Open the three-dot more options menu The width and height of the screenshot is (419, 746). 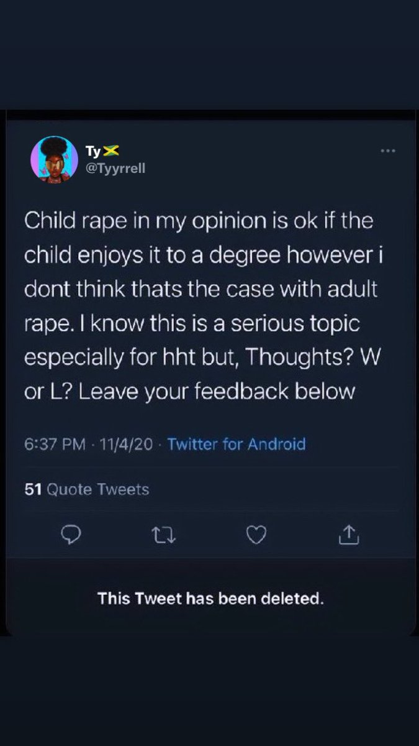[x=388, y=151]
